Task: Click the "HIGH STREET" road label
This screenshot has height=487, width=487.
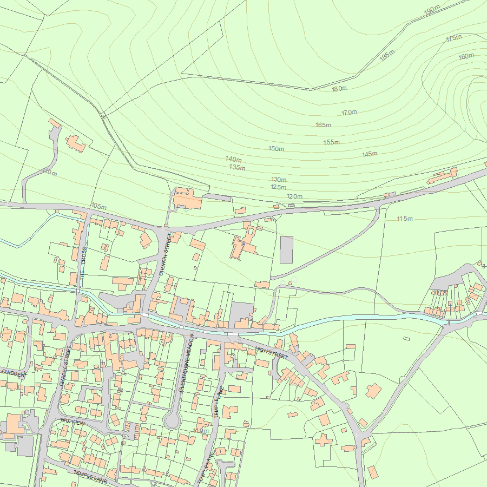Action: tap(272, 352)
